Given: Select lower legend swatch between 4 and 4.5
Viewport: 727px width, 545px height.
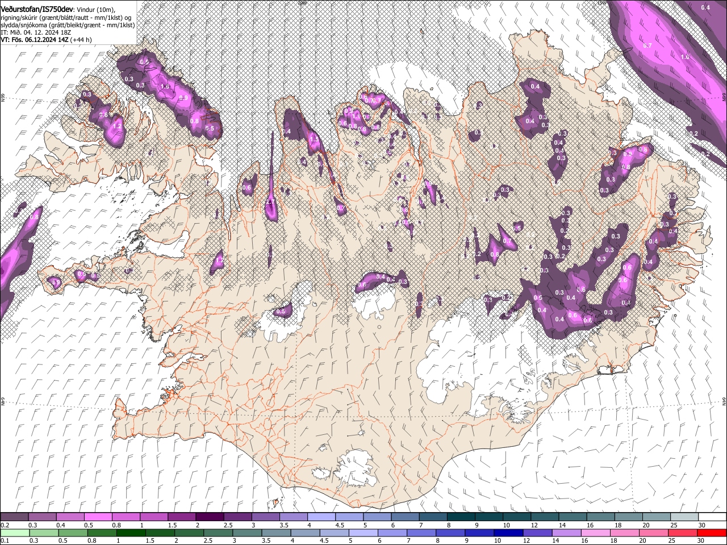Looking at the screenshot, I should pos(305,533).
